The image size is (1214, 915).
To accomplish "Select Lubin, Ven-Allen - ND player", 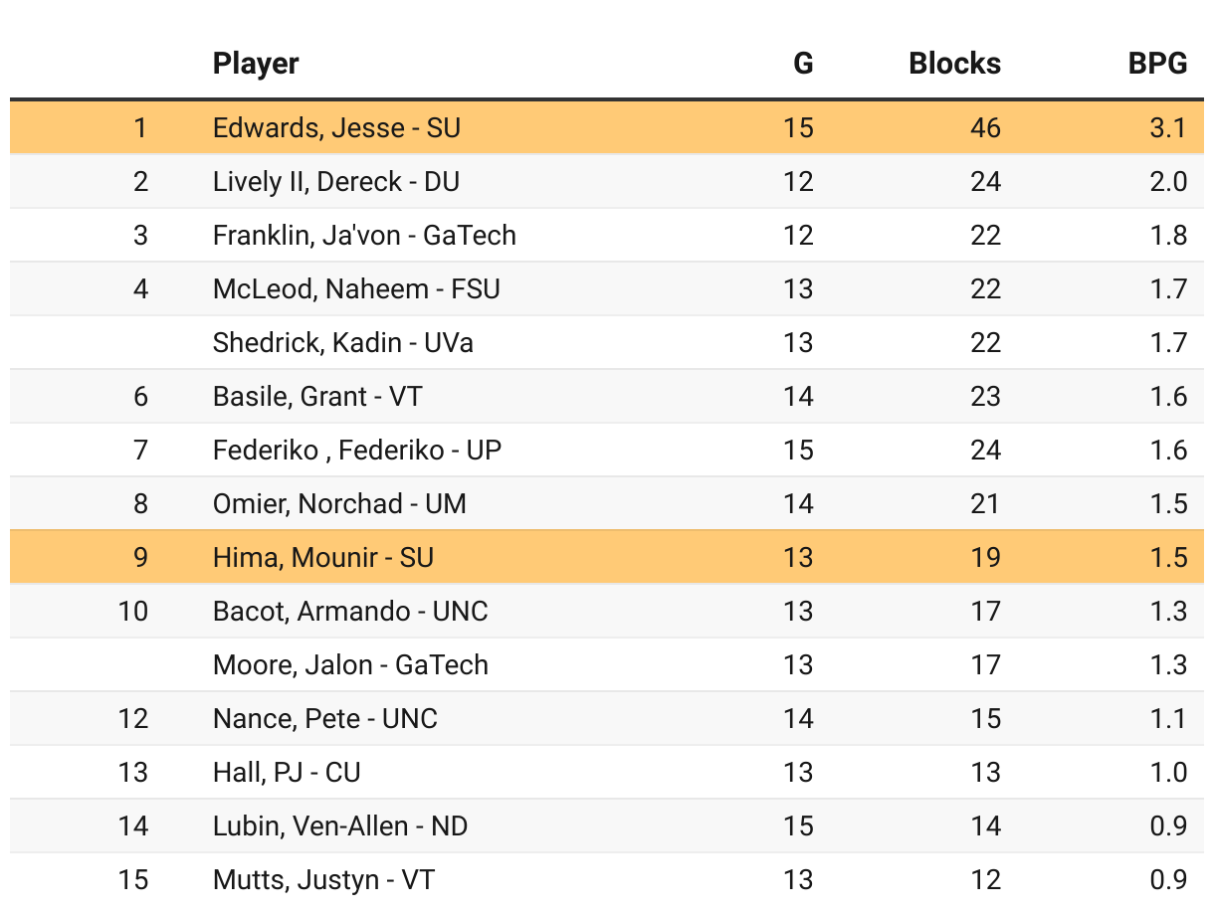I will 340,825.
